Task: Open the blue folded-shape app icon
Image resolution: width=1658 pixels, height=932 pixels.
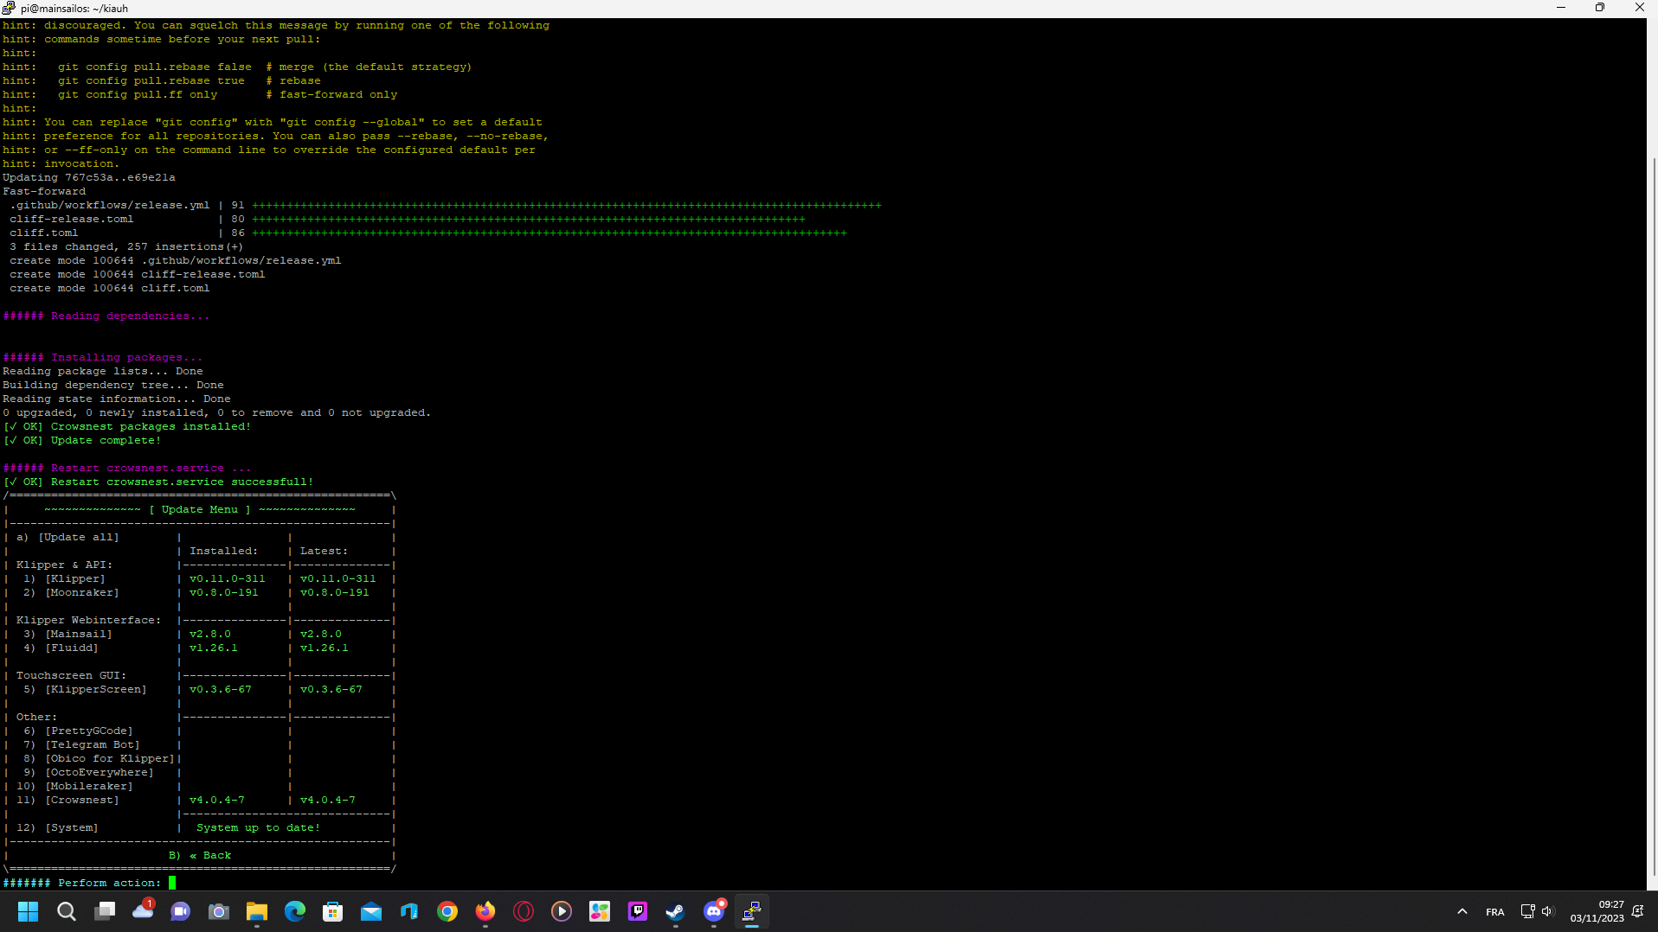Action: coord(409,911)
